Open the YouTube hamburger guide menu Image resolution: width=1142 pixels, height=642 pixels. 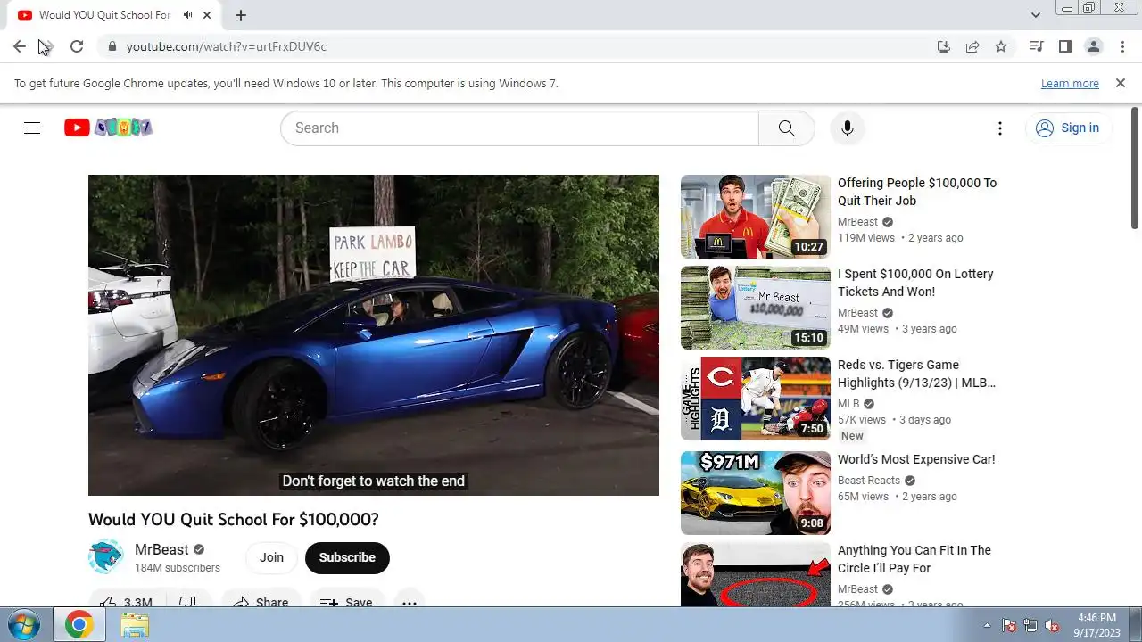click(x=32, y=128)
